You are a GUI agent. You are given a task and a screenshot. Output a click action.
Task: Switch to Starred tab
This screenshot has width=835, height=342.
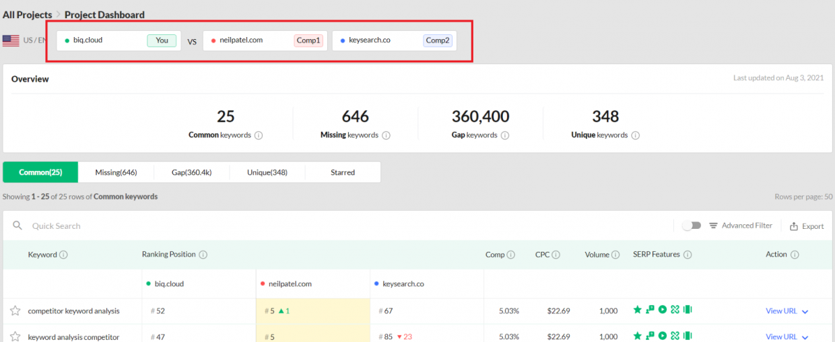(343, 172)
